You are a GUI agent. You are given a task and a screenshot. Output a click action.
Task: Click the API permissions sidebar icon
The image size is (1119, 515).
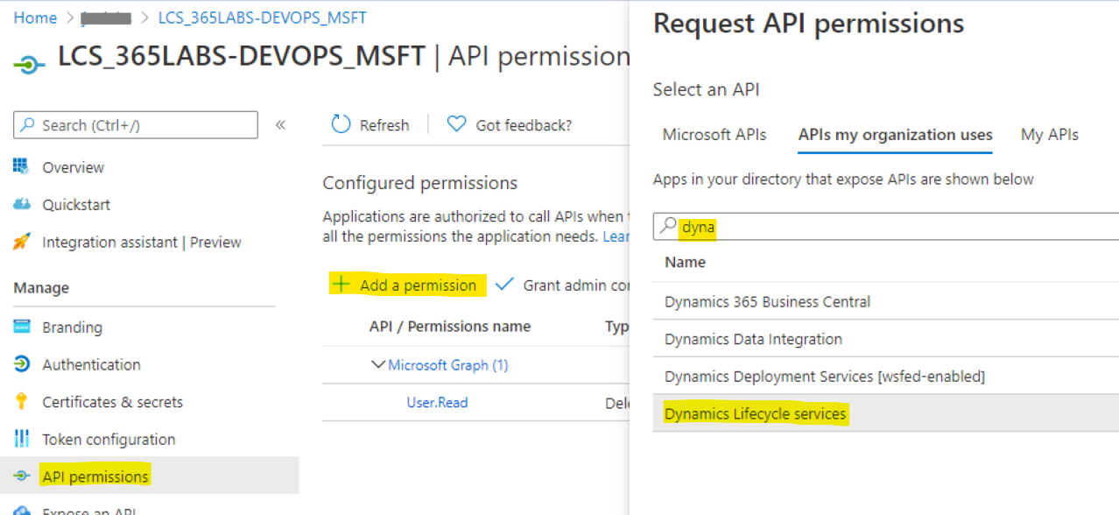(22, 476)
